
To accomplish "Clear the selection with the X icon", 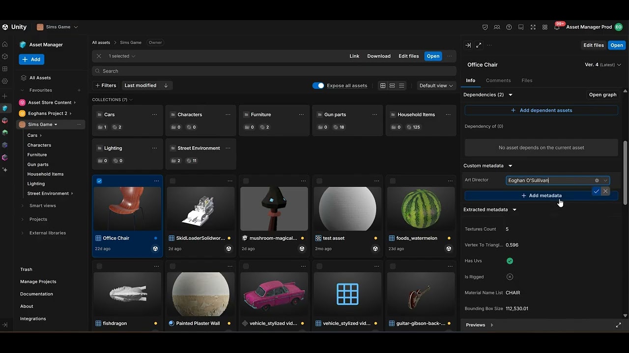I will (x=99, y=56).
